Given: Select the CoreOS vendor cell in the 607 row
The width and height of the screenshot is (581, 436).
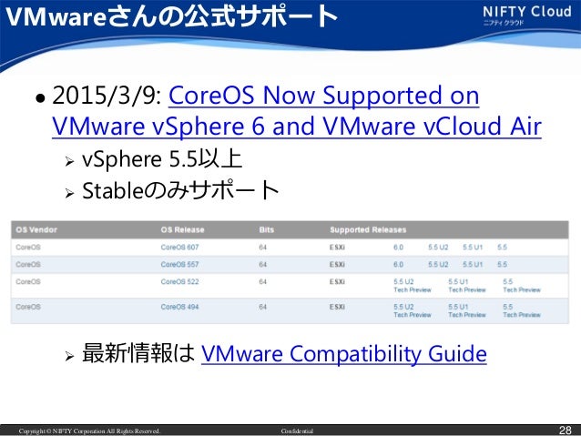Looking at the screenshot, I should [x=28, y=247].
